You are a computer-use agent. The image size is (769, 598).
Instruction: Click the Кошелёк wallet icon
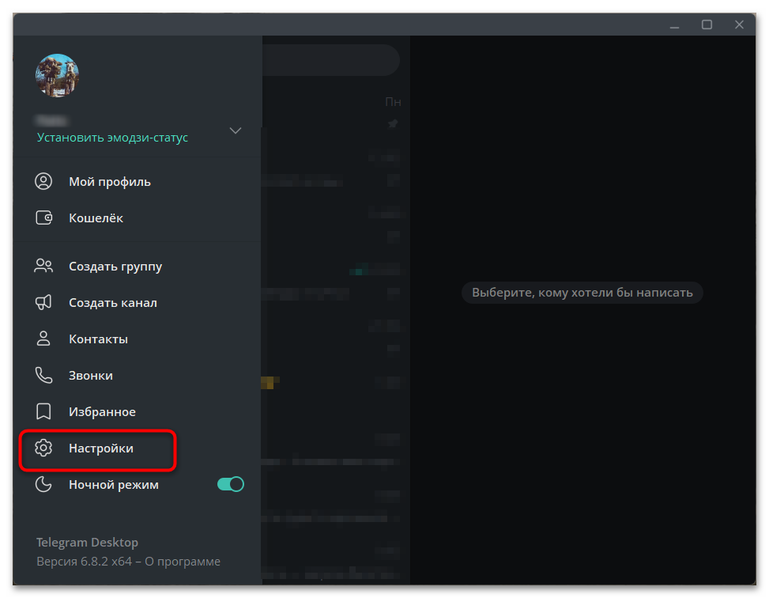(43, 218)
